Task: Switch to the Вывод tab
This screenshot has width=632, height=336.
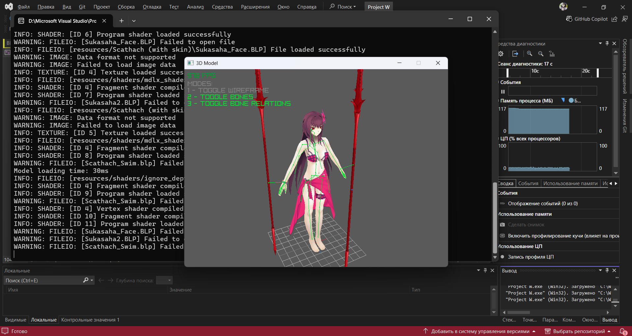Action: point(610,320)
